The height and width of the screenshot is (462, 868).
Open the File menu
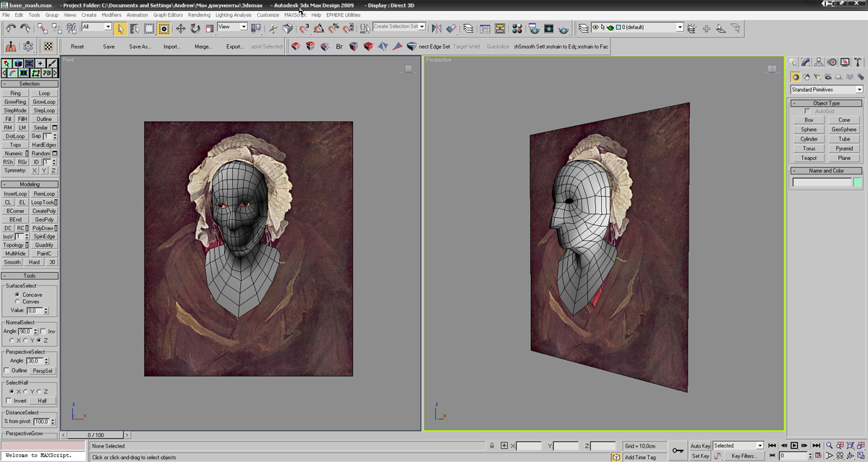coord(6,14)
